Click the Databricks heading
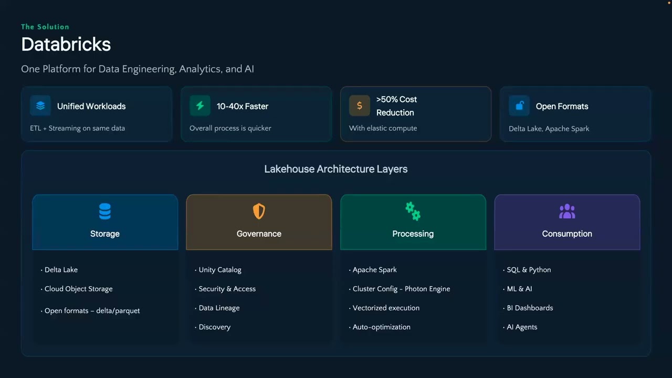 point(66,44)
